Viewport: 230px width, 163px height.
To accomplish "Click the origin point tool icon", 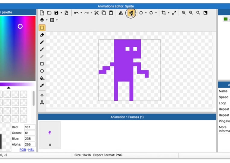I will pos(42,95).
